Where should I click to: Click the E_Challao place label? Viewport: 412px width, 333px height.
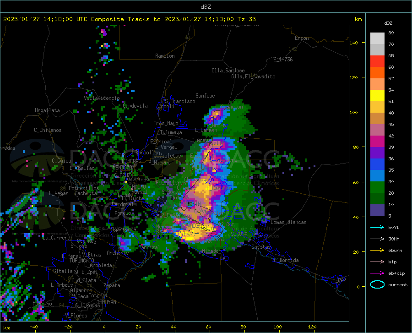pyautogui.click(x=82, y=168)
